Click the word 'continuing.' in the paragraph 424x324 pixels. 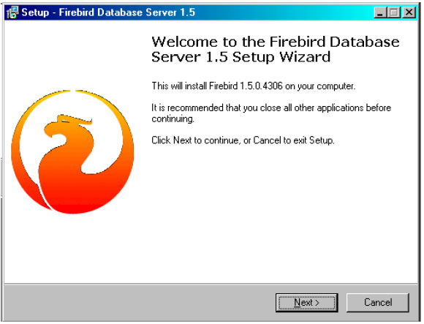coord(173,118)
